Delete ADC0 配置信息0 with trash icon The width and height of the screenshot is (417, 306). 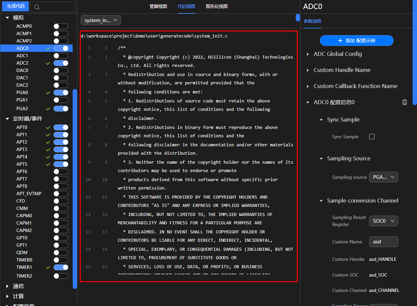pos(405,102)
